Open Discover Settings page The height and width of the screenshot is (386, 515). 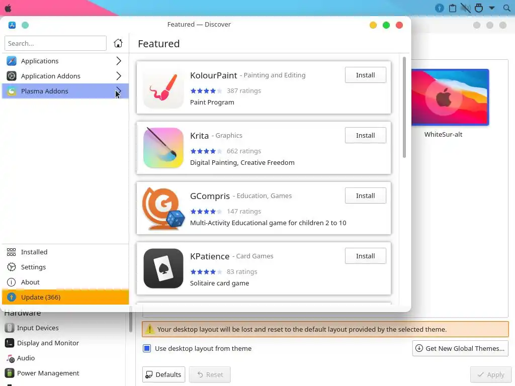[65, 267]
